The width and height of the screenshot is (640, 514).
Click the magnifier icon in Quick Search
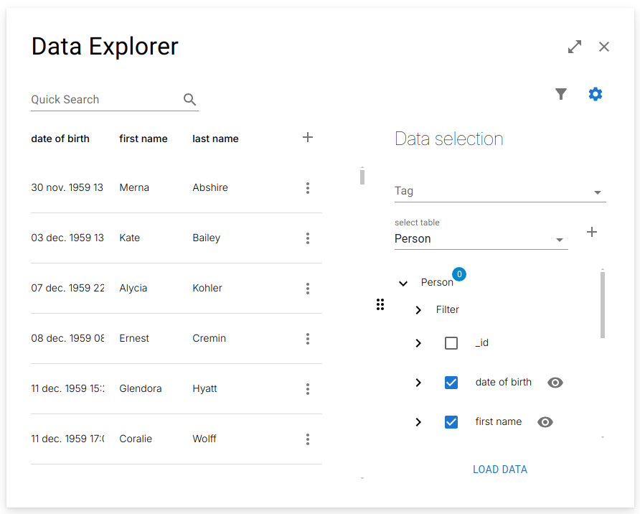(x=189, y=100)
